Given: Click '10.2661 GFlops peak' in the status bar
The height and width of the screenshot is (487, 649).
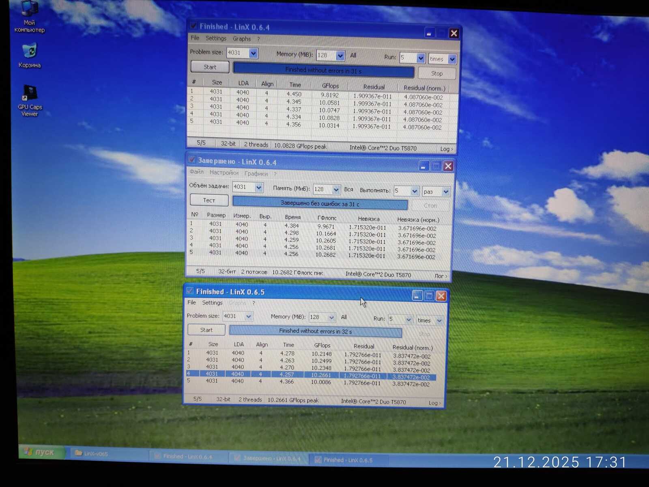Looking at the screenshot, I should [x=293, y=400].
